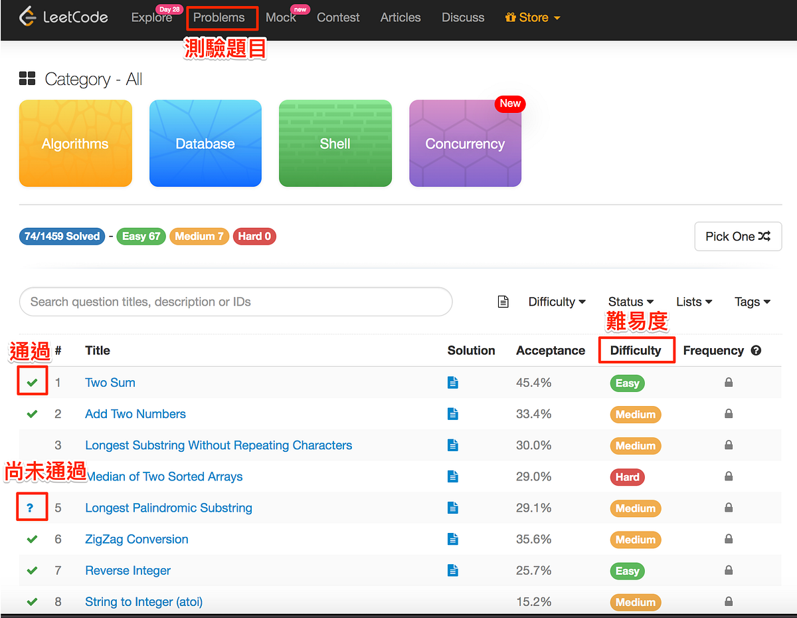This screenshot has height=618, width=797.
Task: Open solution icon for Median of Two Sorted Arrays
Action: coord(453,476)
